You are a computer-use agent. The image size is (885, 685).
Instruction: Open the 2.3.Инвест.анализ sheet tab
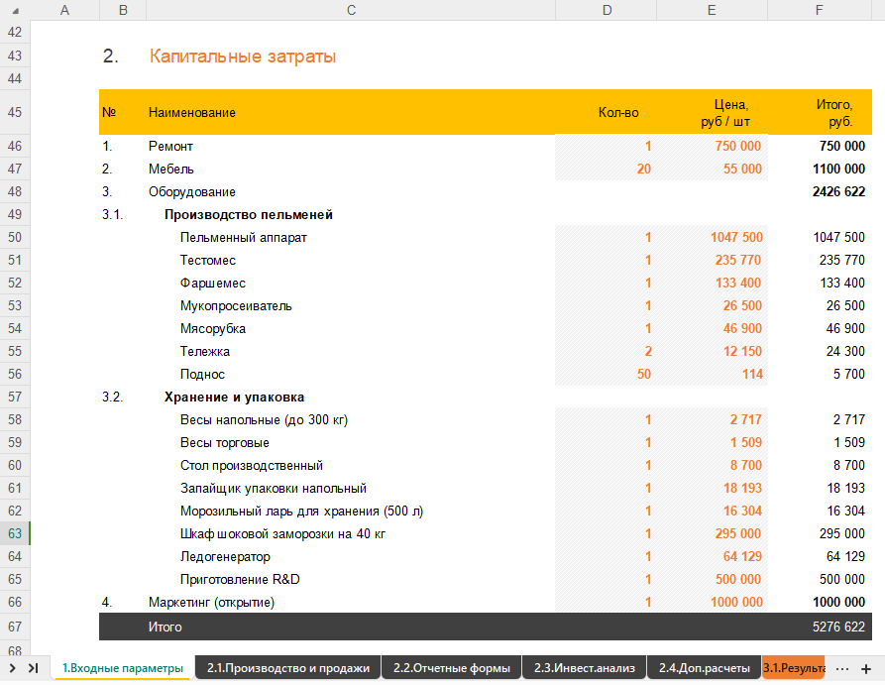[x=584, y=668]
